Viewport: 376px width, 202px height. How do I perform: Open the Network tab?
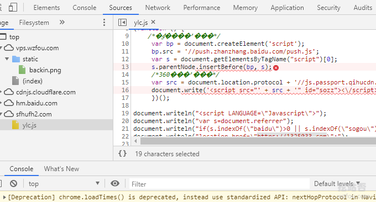coord(158,8)
